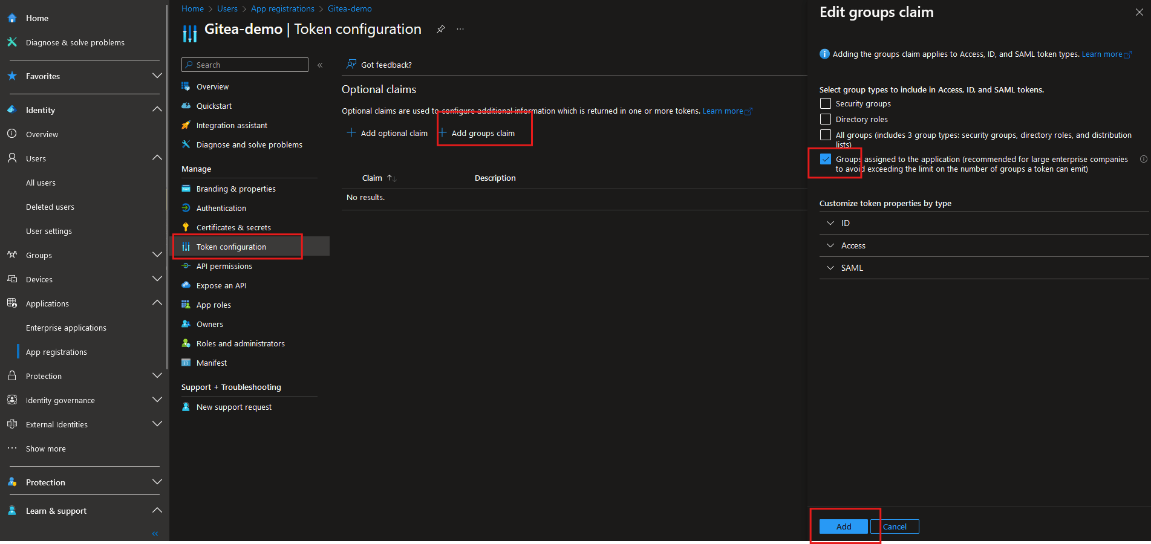Viewport: 1151px width, 544px height.
Task: Collapse the left navigation with bottom double chevron
Action: click(x=155, y=534)
